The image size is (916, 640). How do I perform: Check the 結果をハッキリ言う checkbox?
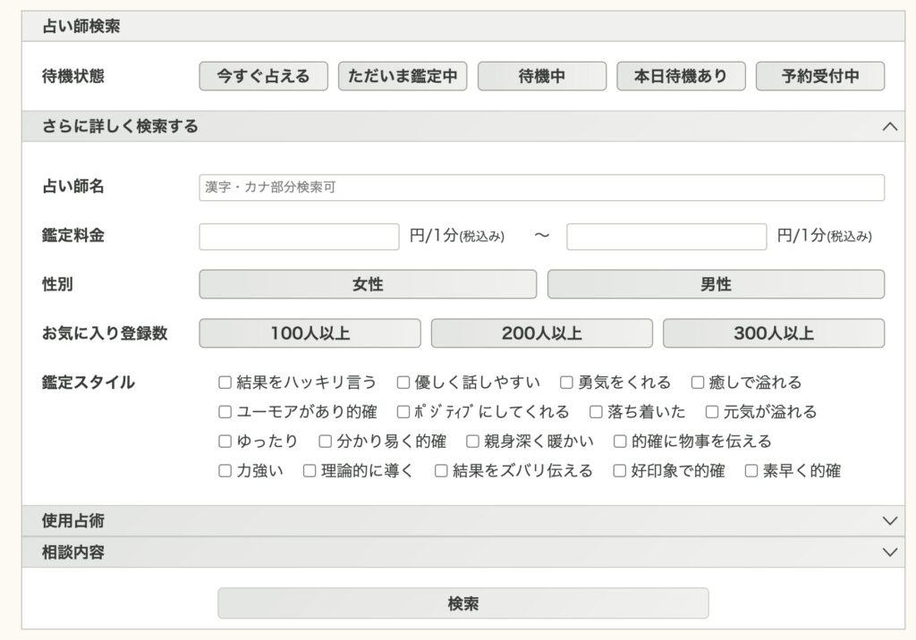[x=225, y=383]
